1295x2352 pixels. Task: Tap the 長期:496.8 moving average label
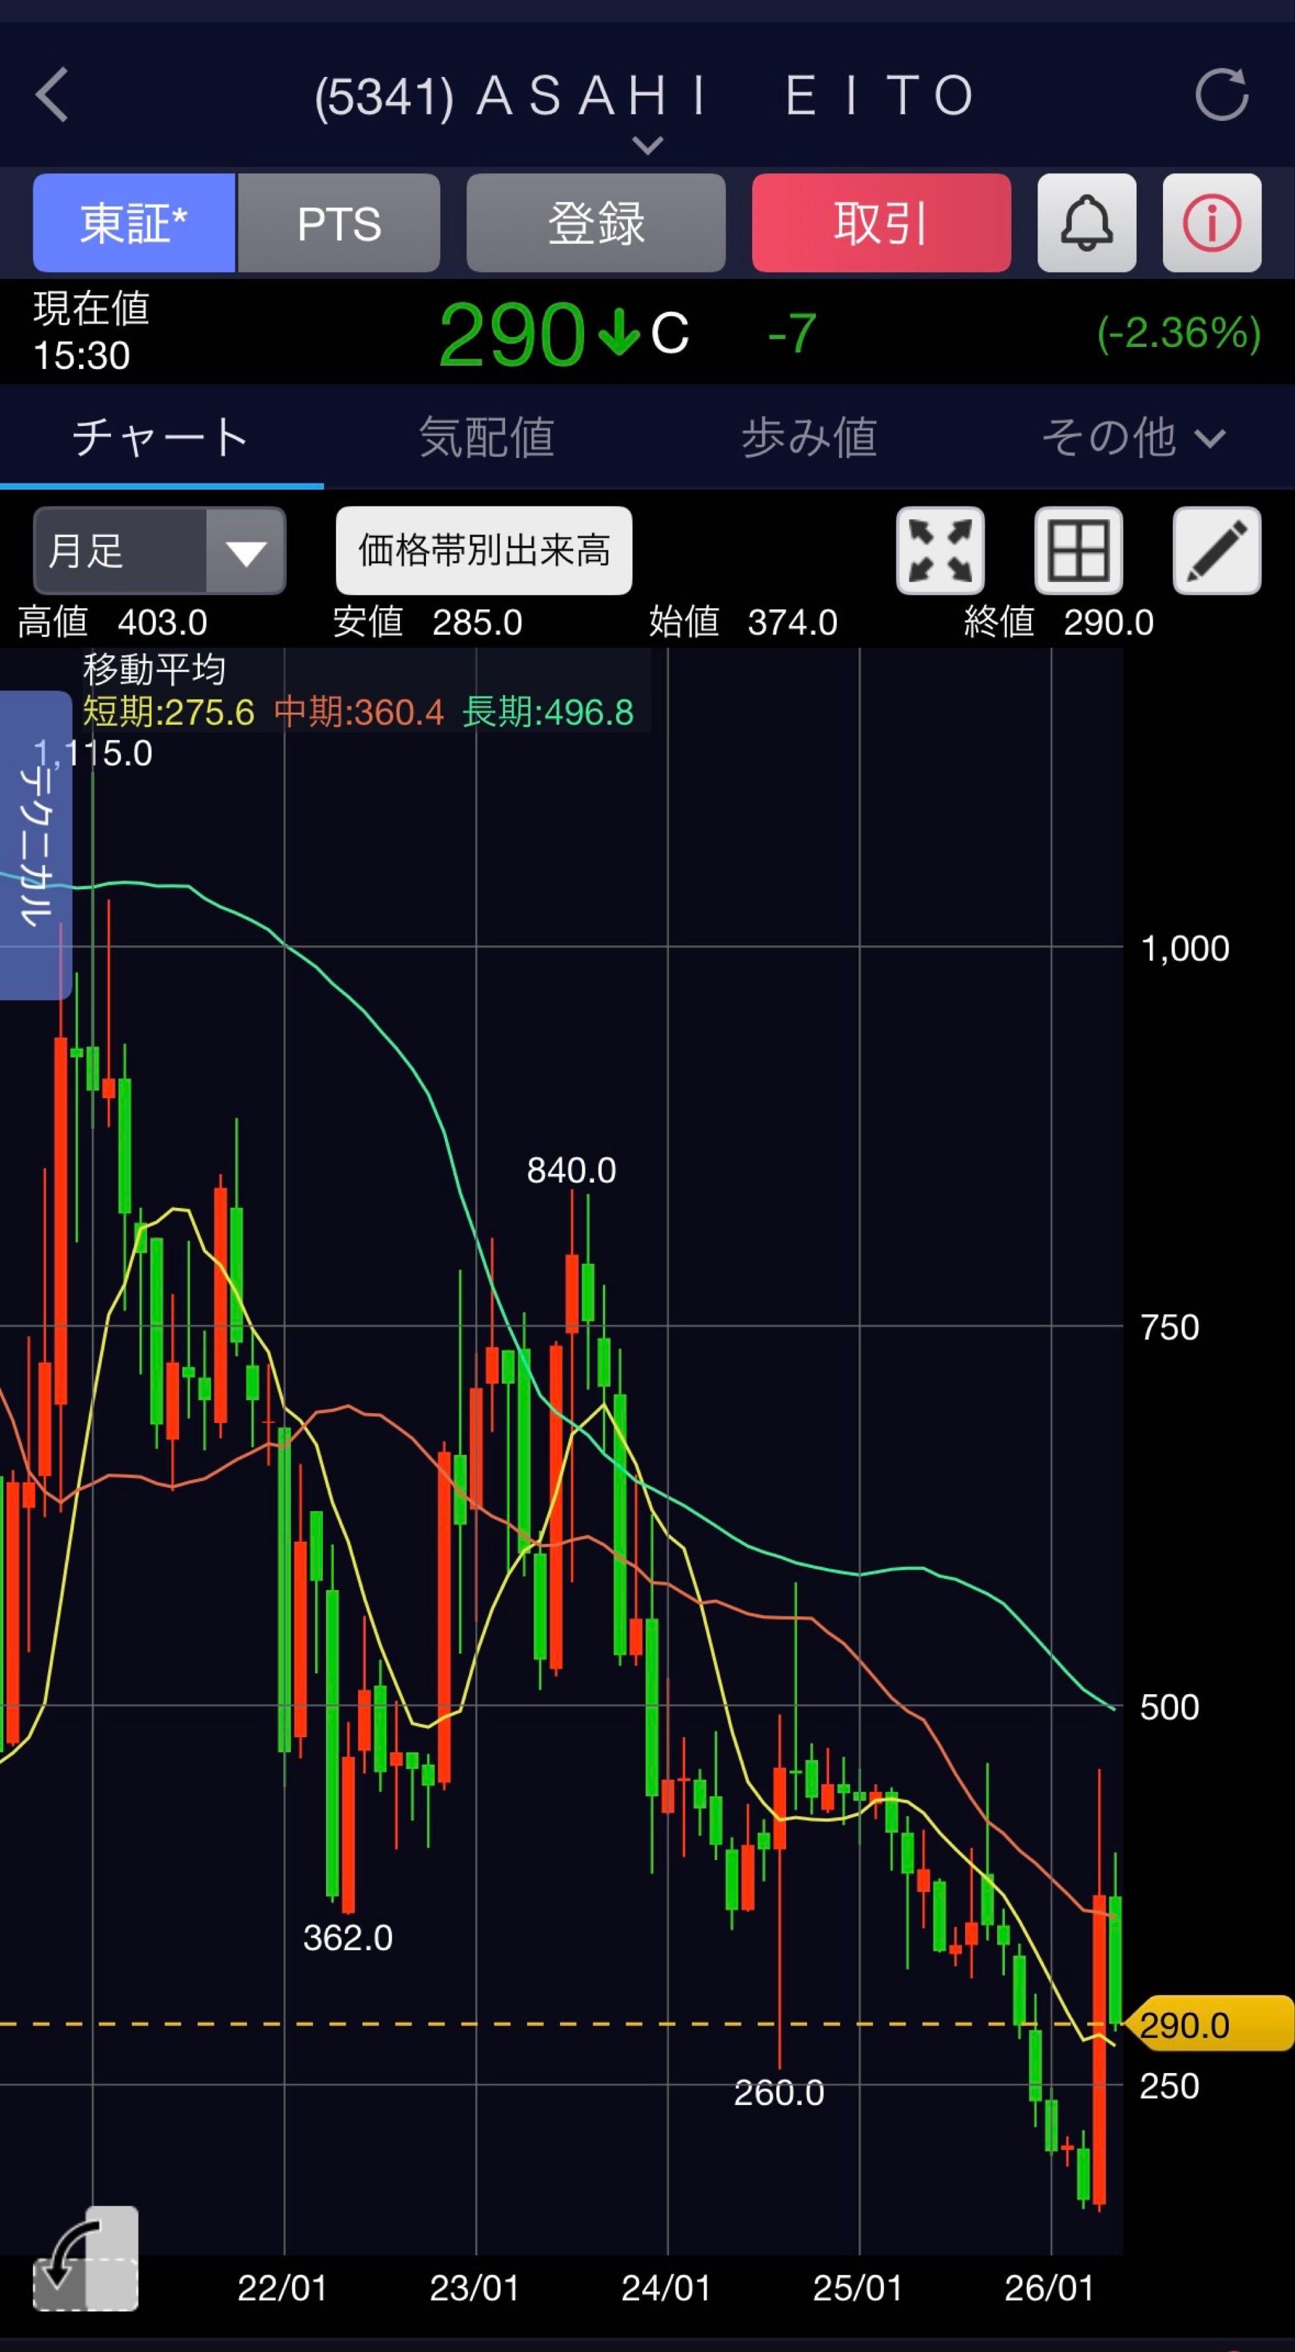(548, 712)
